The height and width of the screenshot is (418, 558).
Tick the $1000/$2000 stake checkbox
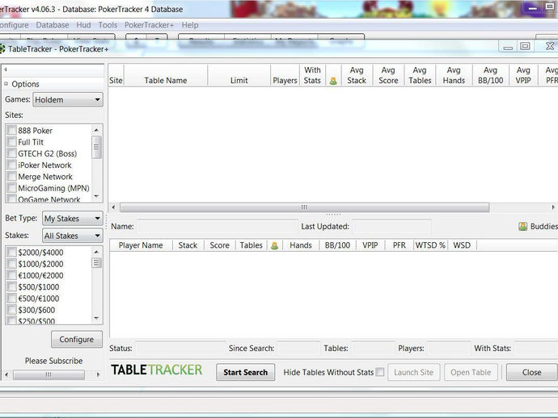point(12,264)
